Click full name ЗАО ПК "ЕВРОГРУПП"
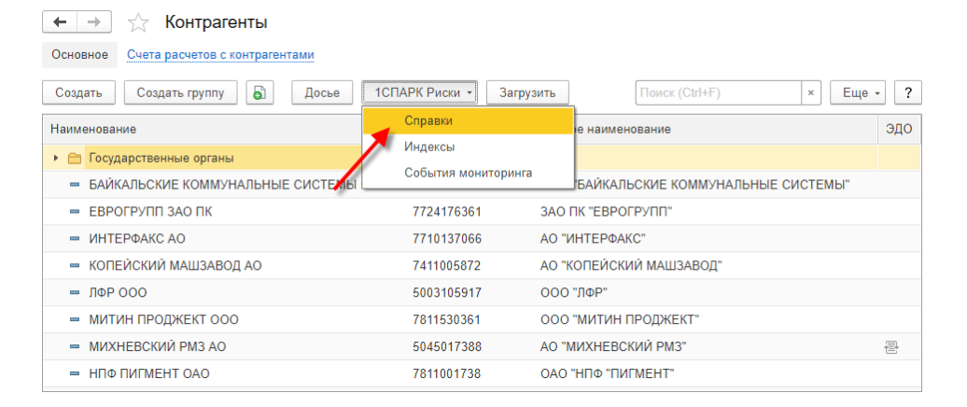The height and width of the screenshot is (407, 967). click(x=606, y=212)
